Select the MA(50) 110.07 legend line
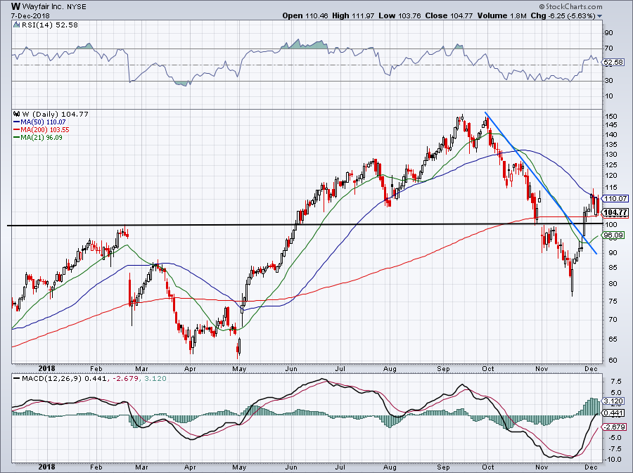This screenshot has width=633, height=473. tap(39, 122)
